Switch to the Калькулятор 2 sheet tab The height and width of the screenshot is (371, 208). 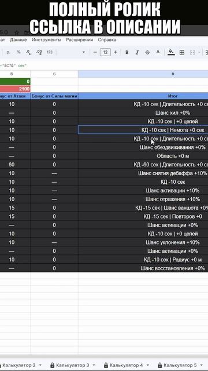(x=19, y=365)
